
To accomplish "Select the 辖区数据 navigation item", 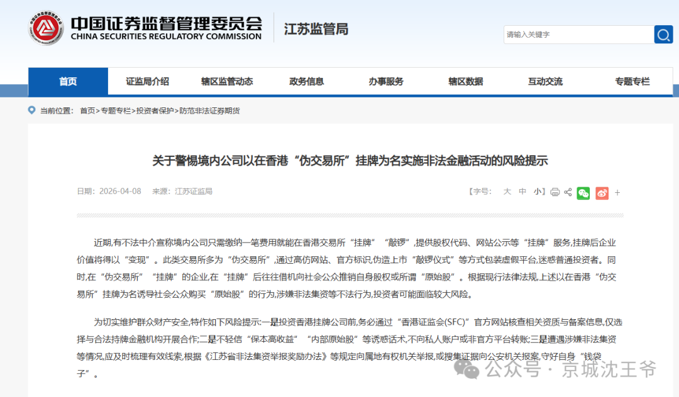I will [x=465, y=82].
